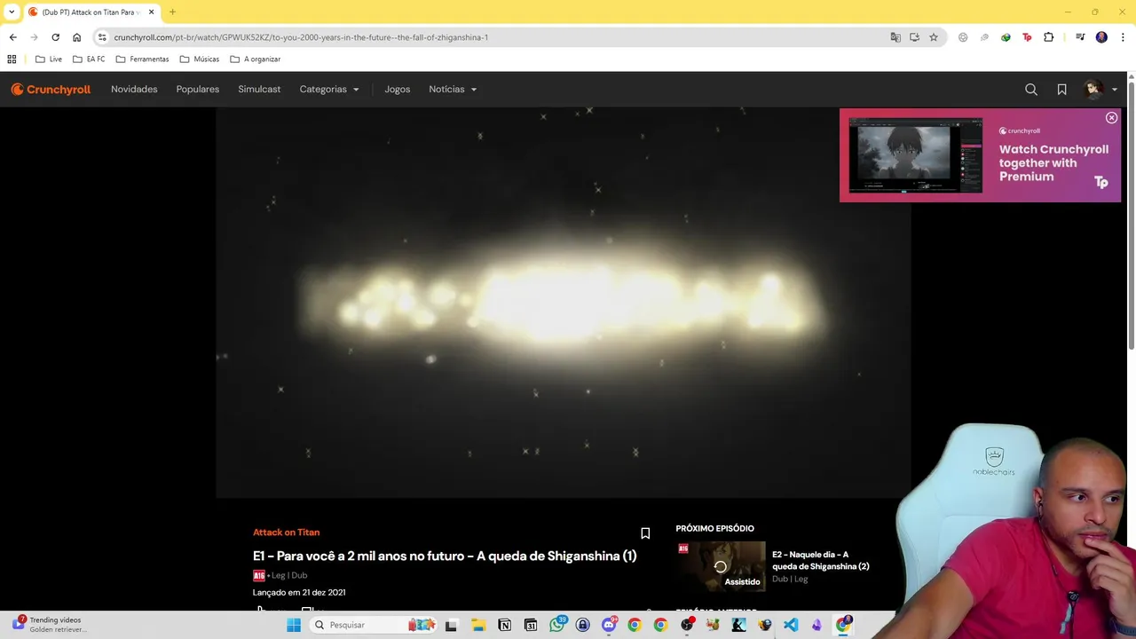1136x639 pixels.
Task: Open Task View from the taskbar
Action: point(451,625)
